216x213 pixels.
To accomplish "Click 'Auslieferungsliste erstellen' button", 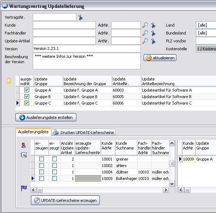I will click(46, 117).
